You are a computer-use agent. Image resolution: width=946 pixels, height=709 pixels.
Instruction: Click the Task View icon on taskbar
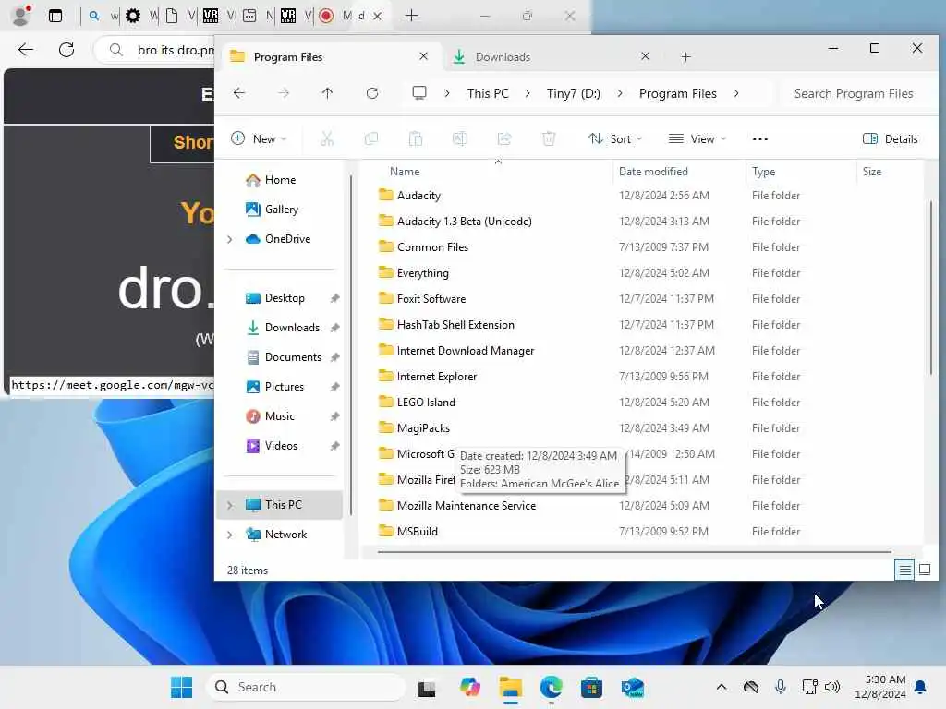pos(427,687)
